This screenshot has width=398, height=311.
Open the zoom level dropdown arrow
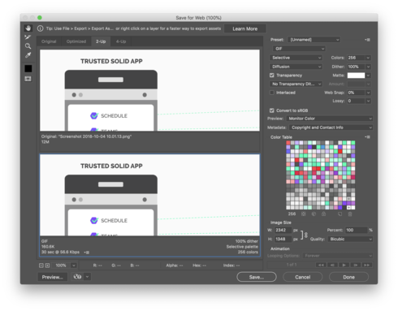pos(74,266)
